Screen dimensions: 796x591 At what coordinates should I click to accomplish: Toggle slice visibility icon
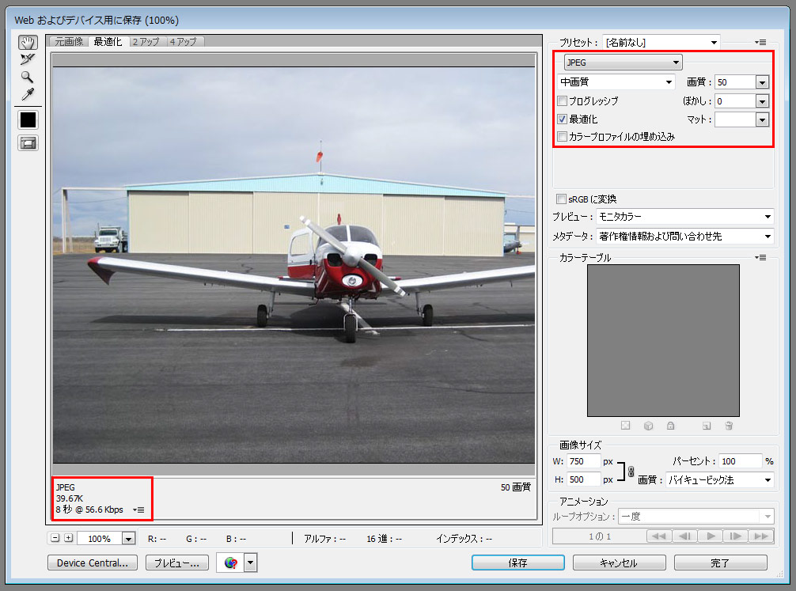point(28,143)
